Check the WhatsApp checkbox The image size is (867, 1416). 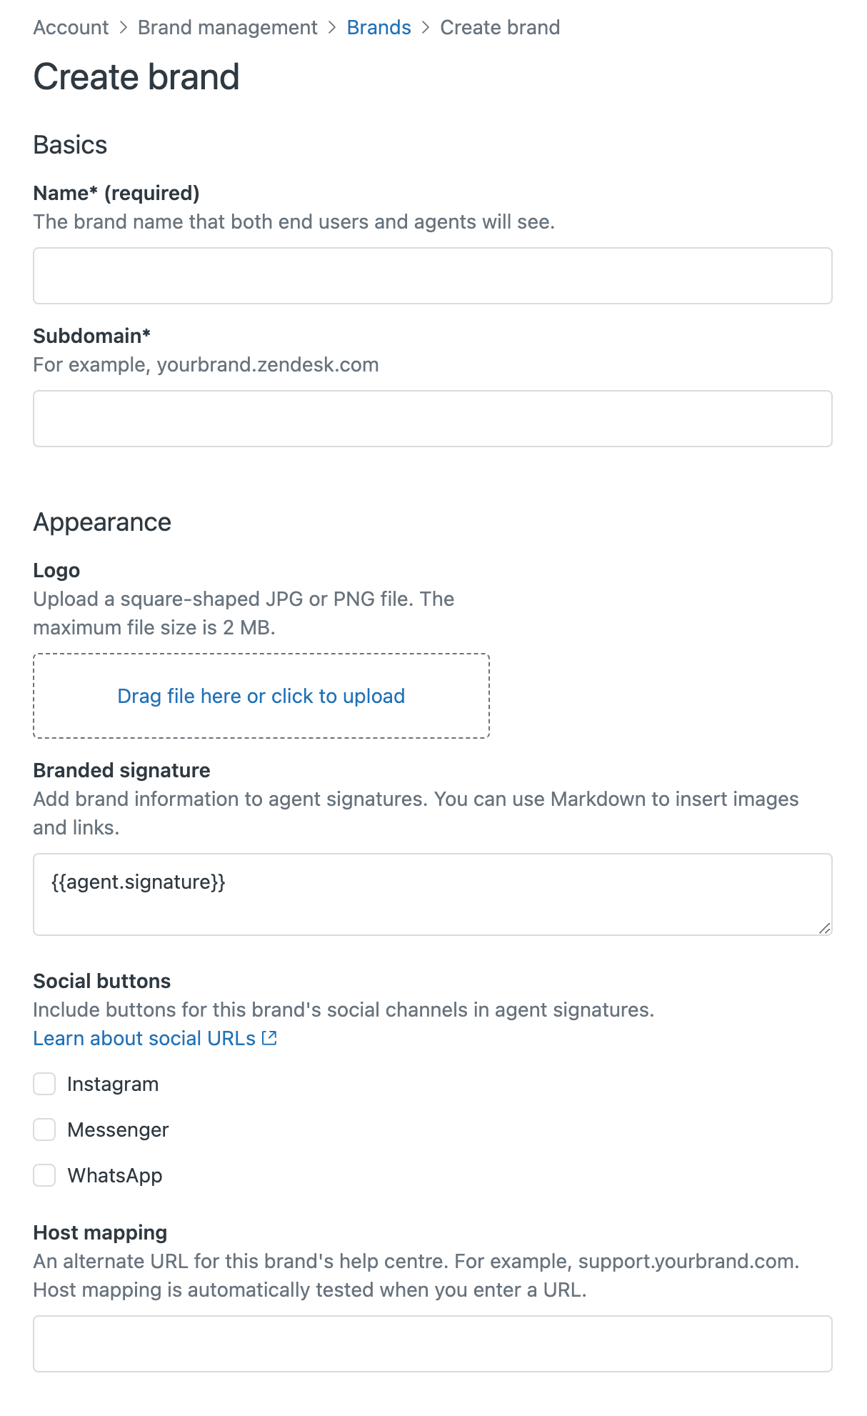point(44,1175)
